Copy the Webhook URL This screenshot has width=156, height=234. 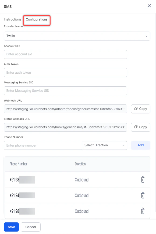point(140,109)
